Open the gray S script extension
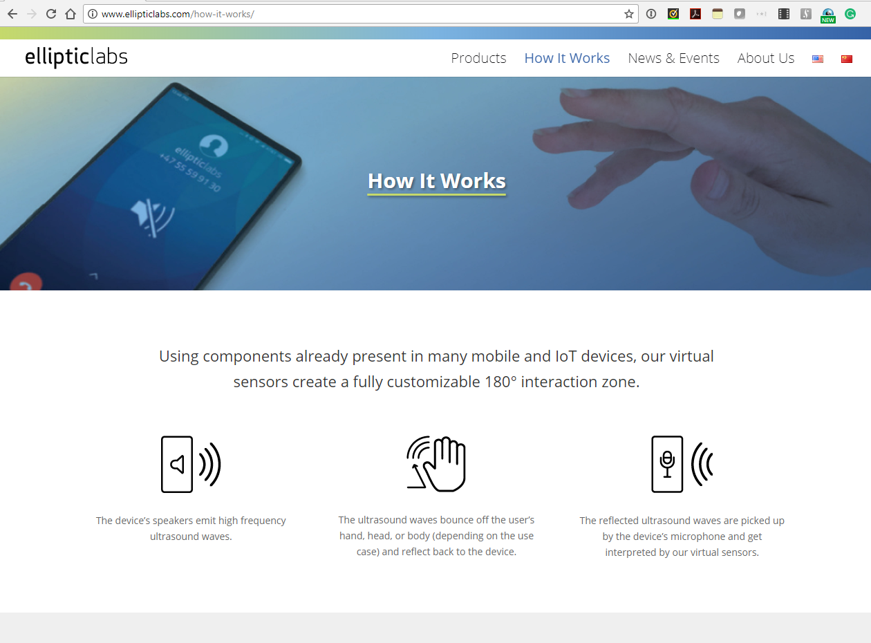871x643 pixels. (806, 14)
